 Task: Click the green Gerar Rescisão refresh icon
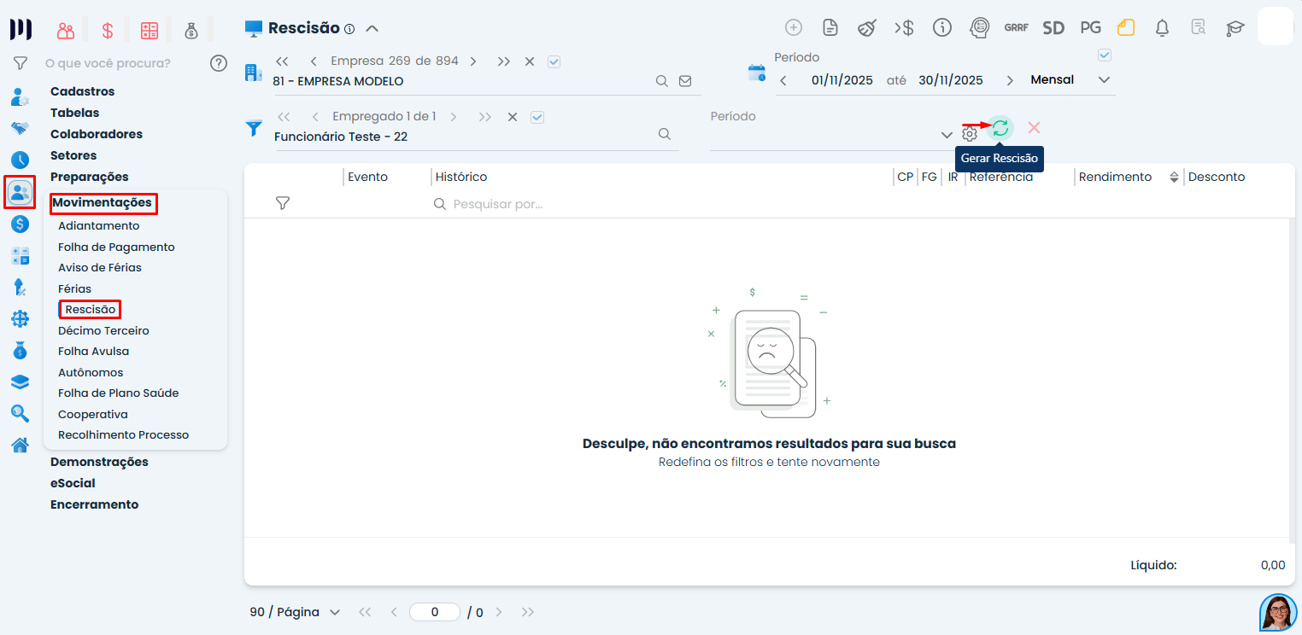pos(1000,128)
